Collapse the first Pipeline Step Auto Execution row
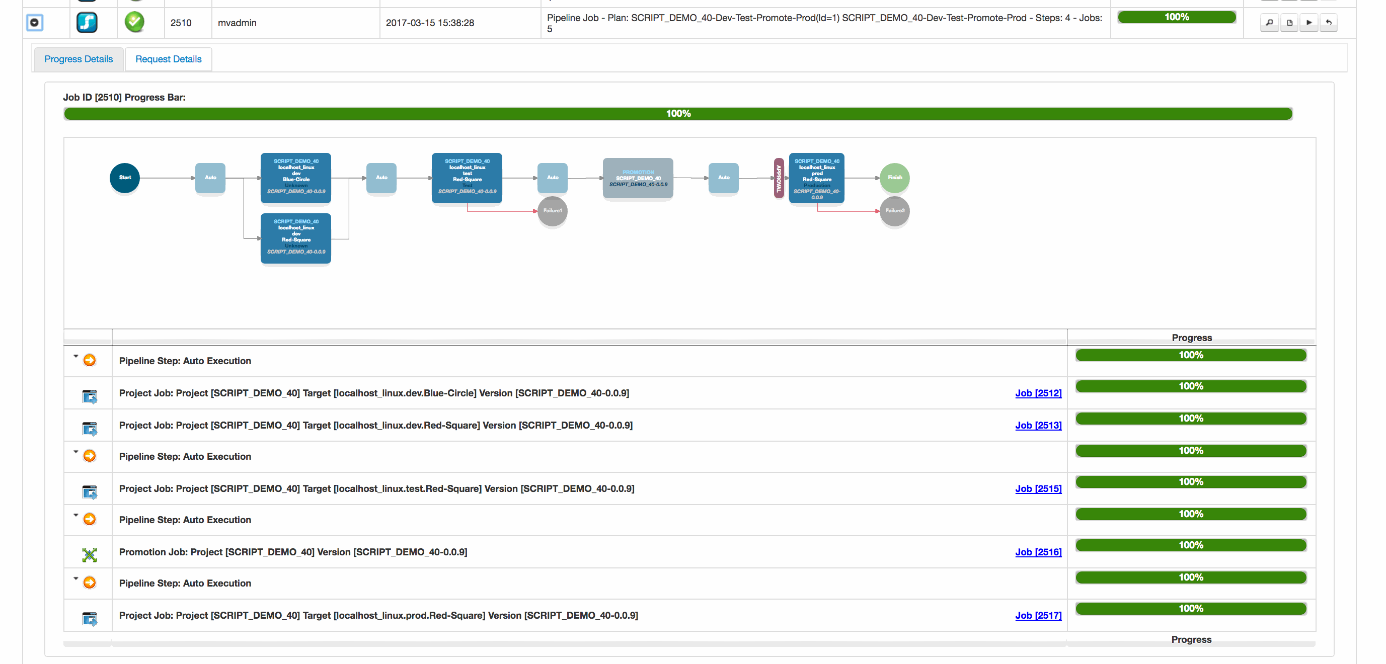Image resolution: width=1386 pixels, height=664 pixels. point(76,356)
